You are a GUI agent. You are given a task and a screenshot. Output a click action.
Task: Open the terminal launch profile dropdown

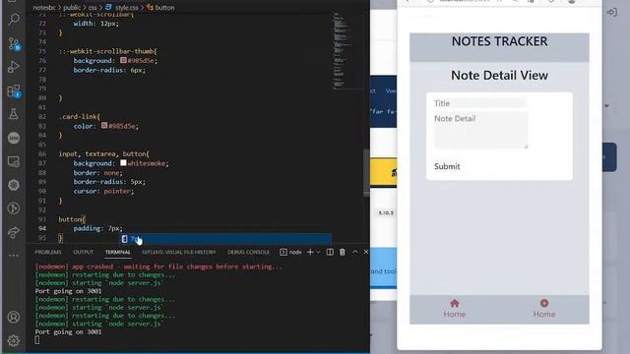[319, 252]
